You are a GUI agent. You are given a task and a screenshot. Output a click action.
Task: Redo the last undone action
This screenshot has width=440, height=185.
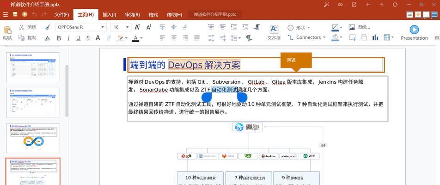44,14
